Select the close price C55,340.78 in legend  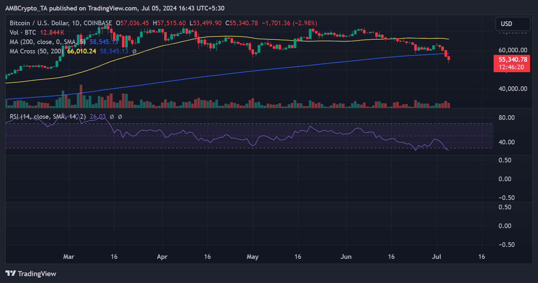point(241,23)
